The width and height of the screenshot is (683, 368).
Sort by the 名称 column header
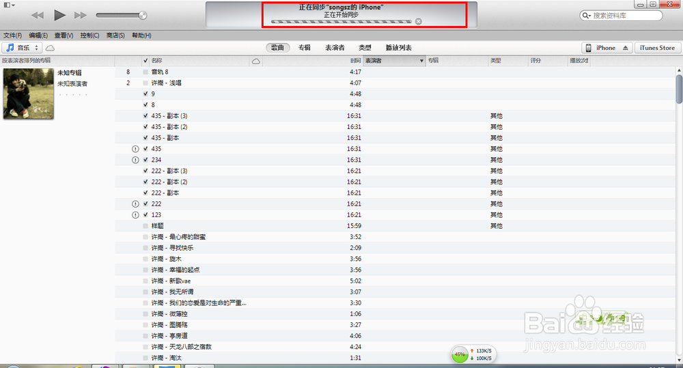click(x=199, y=61)
